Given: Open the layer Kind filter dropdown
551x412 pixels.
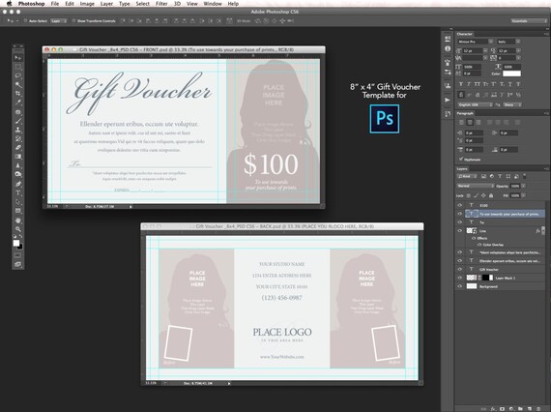Looking at the screenshot, I should tap(467, 176).
